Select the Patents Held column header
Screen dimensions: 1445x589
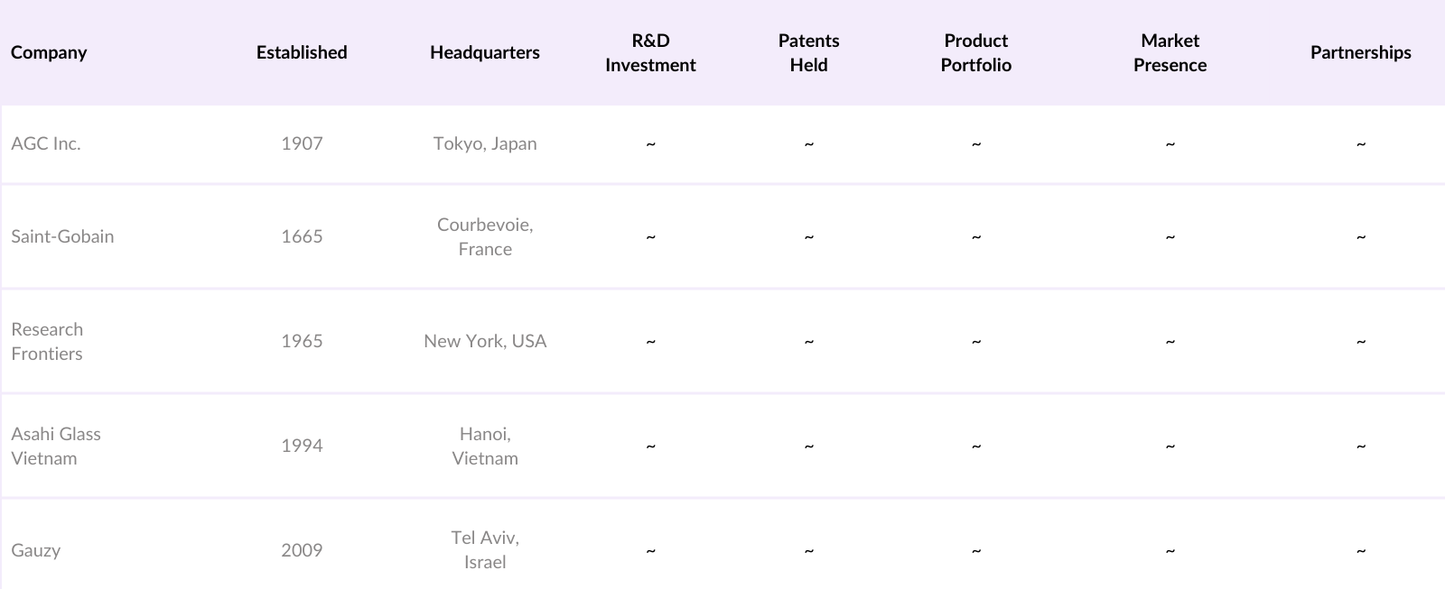808,52
